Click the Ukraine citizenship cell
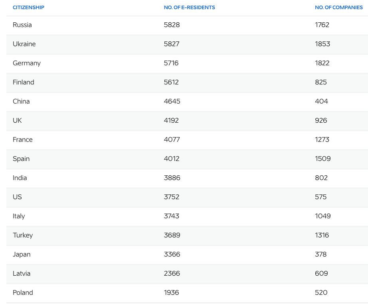The width and height of the screenshot is (368, 304). click(24, 44)
